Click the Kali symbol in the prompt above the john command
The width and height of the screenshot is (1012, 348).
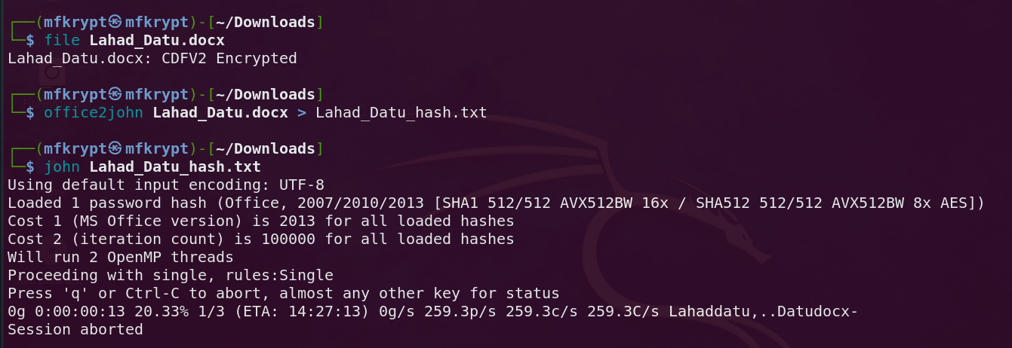pos(115,148)
